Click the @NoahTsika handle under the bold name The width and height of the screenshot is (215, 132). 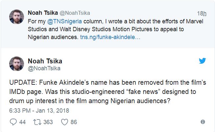click(44, 68)
